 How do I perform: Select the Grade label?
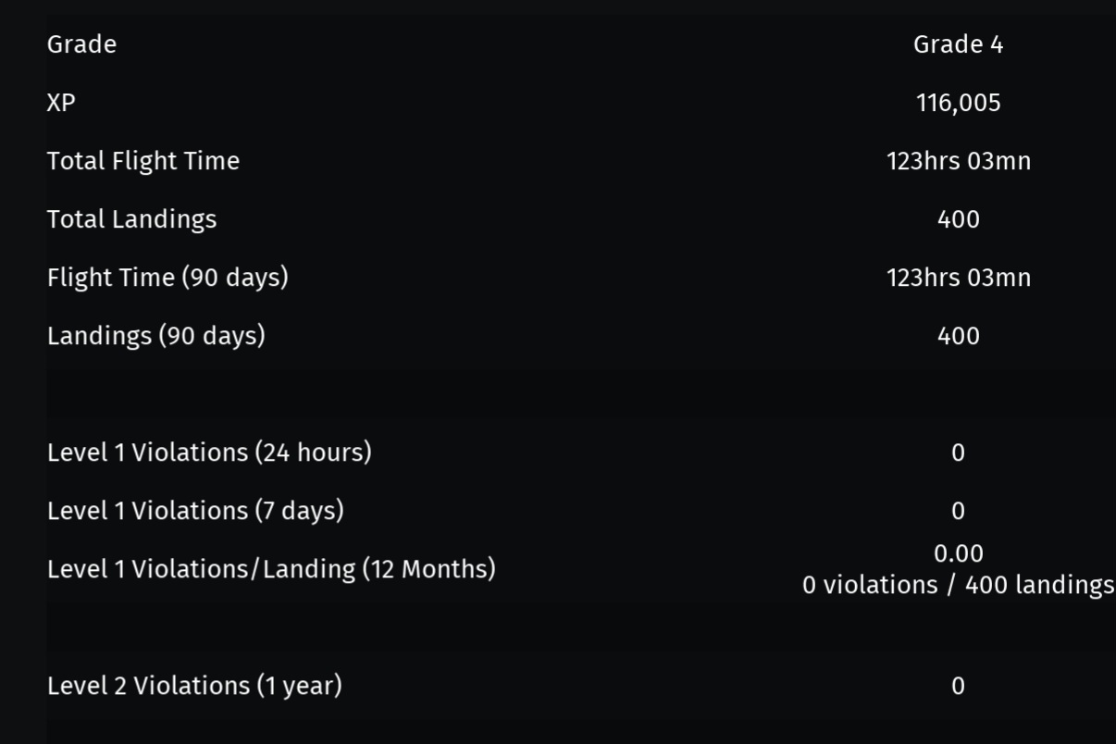tap(81, 44)
